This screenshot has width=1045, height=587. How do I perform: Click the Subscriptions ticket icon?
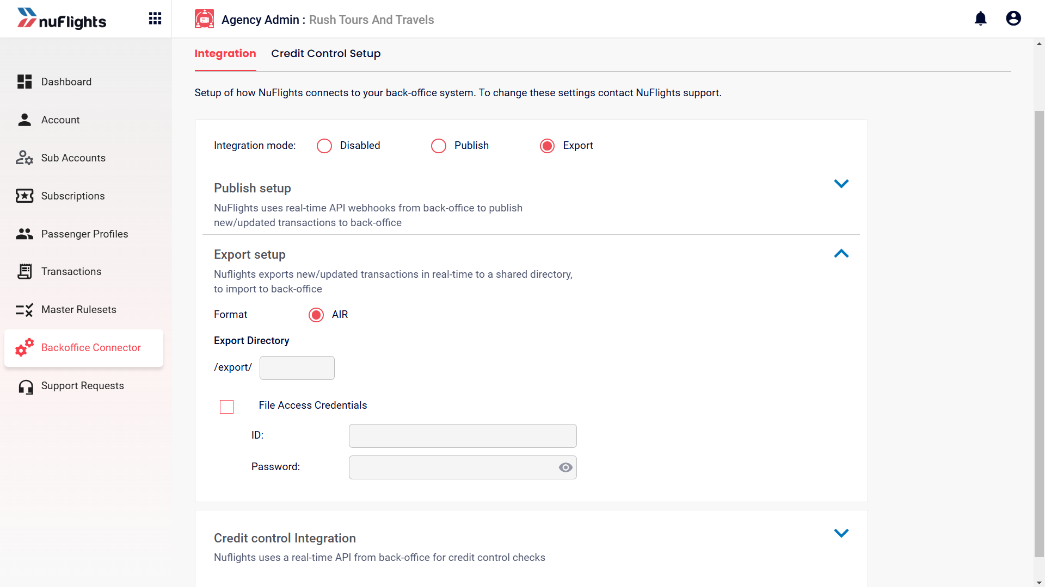(24, 196)
